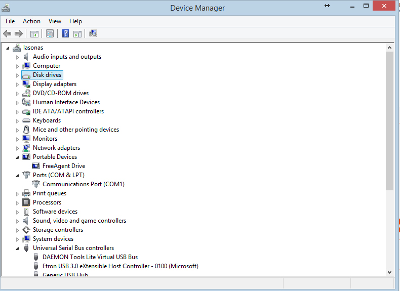Collapse the Portable Devices node
The height and width of the screenshot is (291, 400).
pyautogui.click(x=17, y=157)
